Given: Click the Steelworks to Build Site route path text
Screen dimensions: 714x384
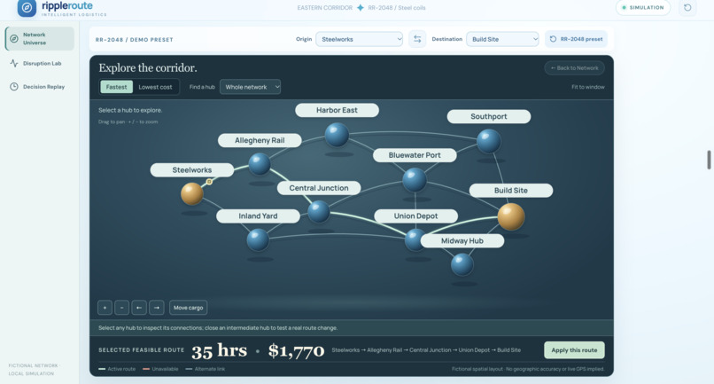Looking at the screenshot, I should [x=426, y=349].
